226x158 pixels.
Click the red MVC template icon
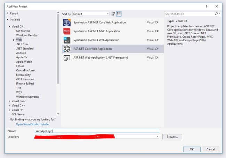[67, 31]
